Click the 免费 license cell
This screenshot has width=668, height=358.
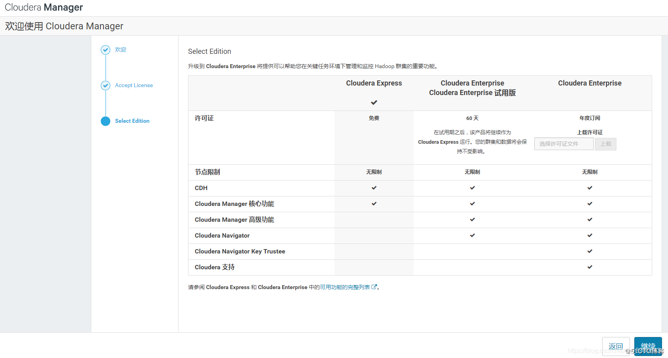[374, 118]
